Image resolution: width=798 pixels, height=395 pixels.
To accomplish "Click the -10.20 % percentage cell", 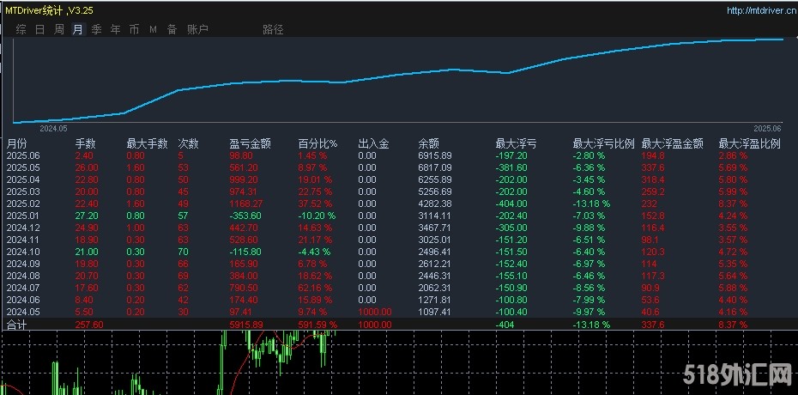I will coord(317,216).
